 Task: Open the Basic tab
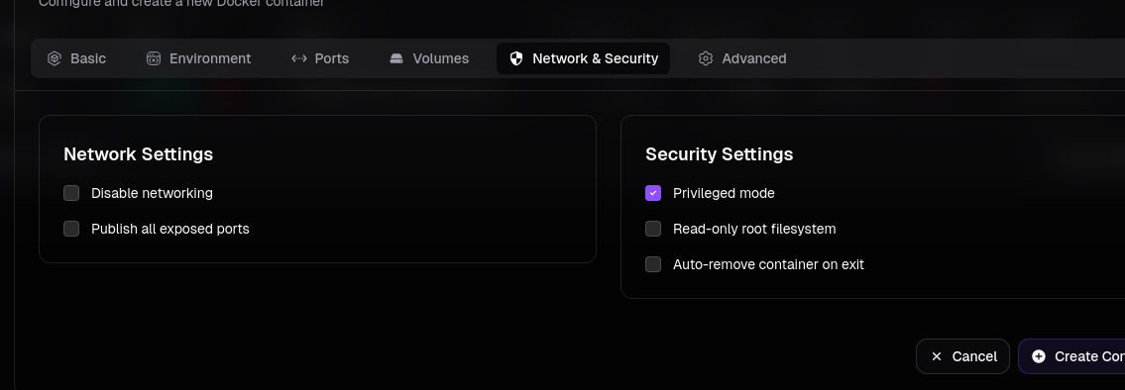tap(76, 58)
